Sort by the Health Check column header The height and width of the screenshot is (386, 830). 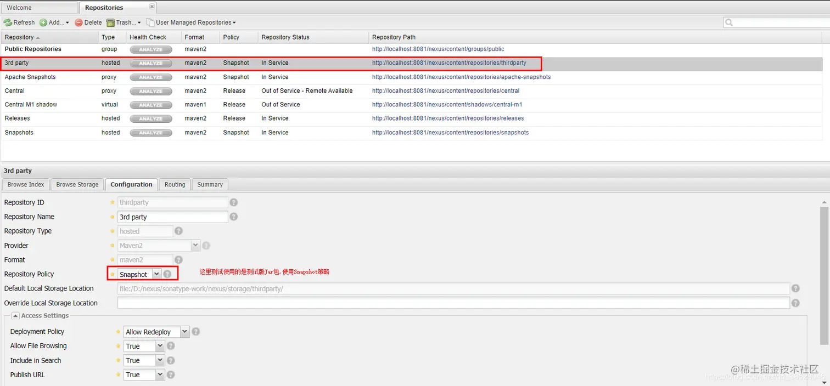click(153, 37)
